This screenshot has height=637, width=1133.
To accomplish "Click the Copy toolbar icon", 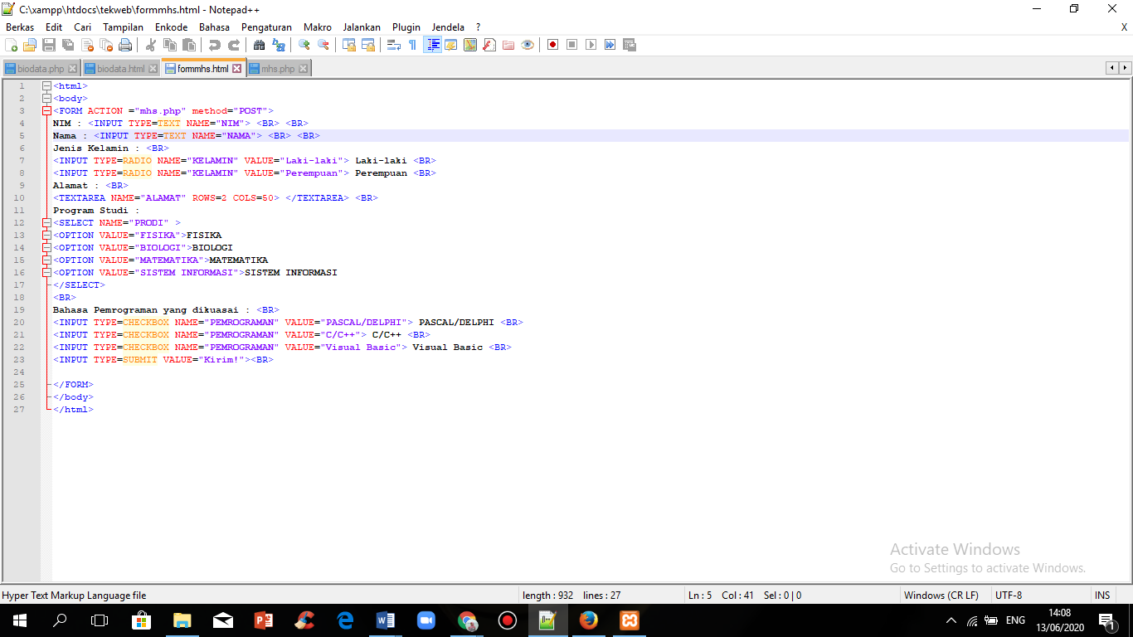I will tap(170, 45).
